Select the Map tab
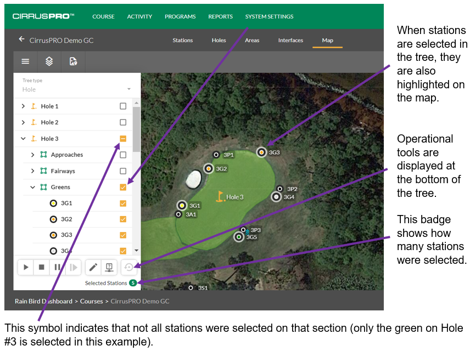The height and width of the screenshot is (351, 470). coord(328,40)
